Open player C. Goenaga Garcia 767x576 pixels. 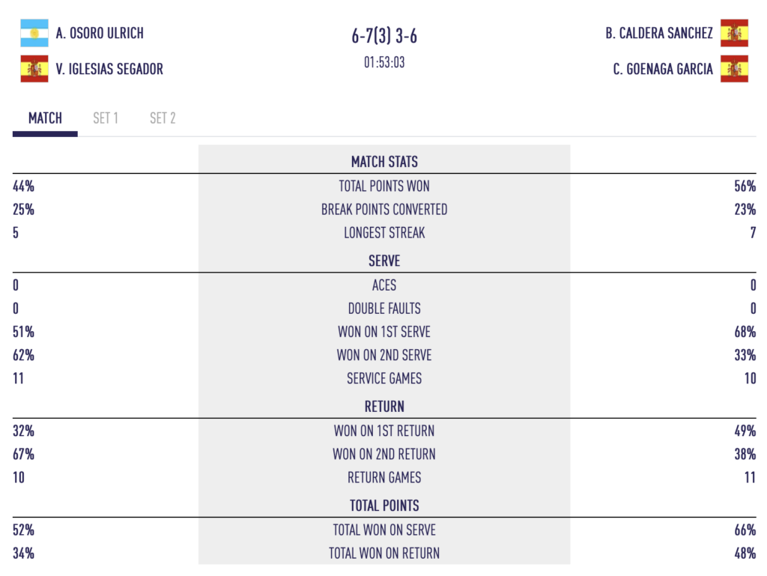tap(663, 69)
